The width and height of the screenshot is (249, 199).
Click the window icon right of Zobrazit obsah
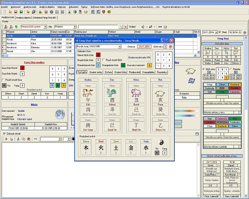pyautogui.click(x=197, y=134)
